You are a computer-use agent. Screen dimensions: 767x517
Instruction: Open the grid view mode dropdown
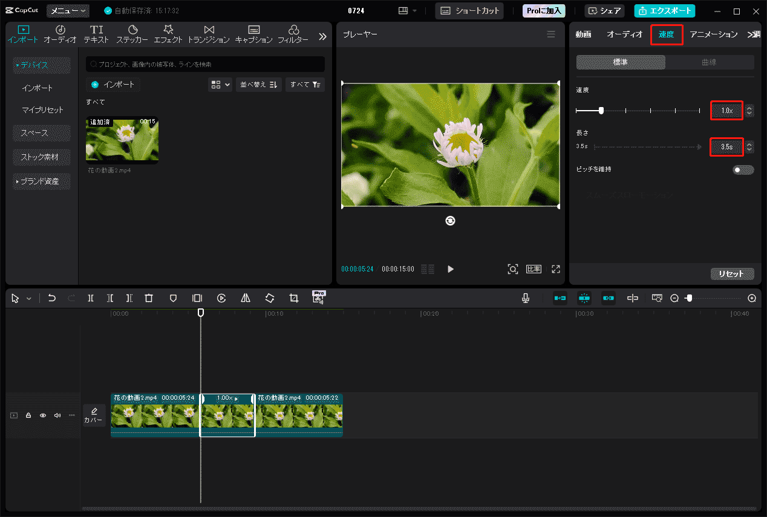(220, 85)
